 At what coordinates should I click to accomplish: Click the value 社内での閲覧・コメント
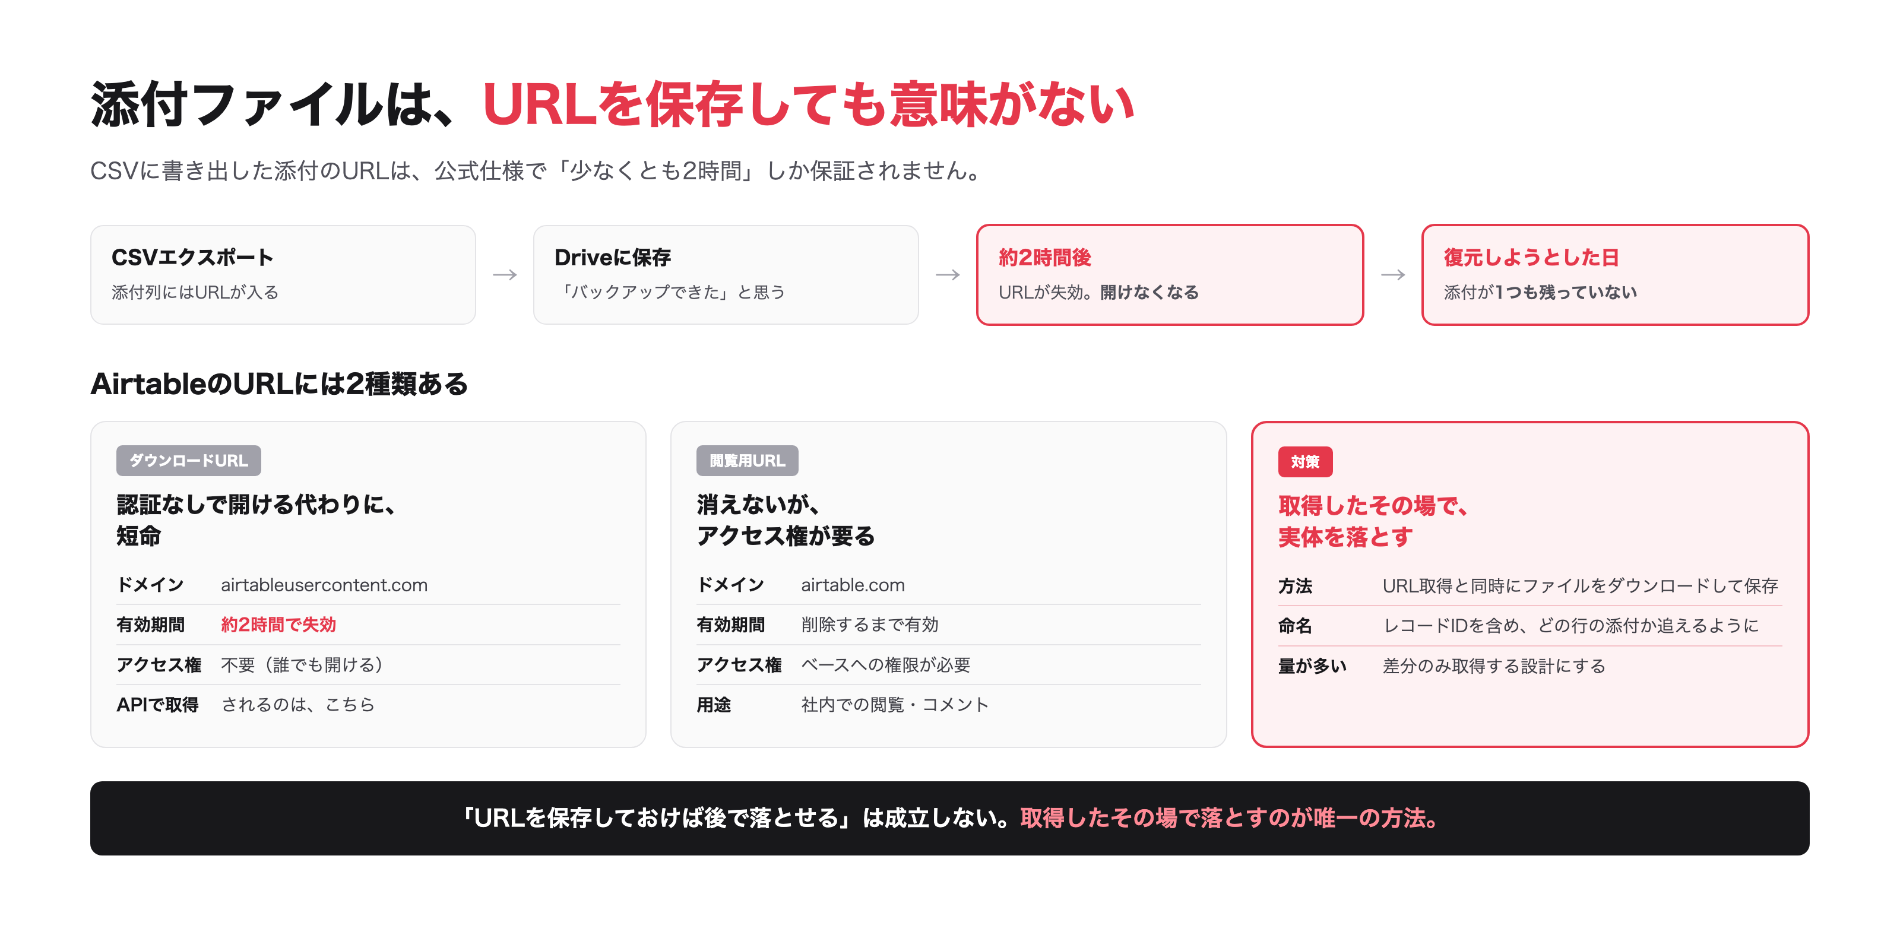[x=895, y=704]
